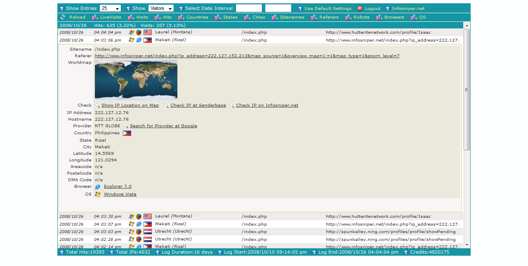528x266 pixels.
Task: Open the Infosniper.net link
Action: click(408, 9)
